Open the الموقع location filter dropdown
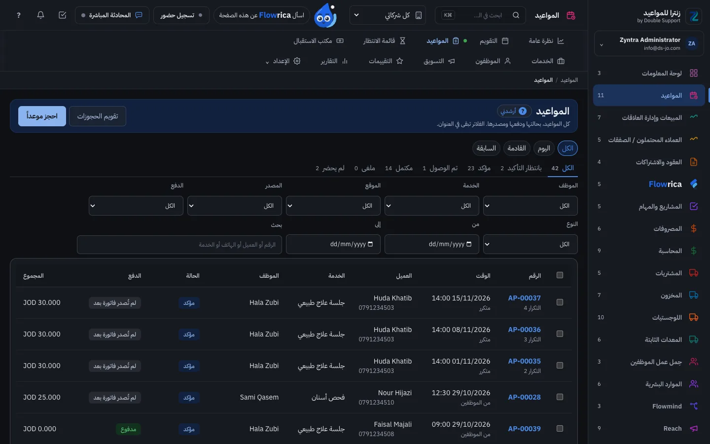 point(333,206)
